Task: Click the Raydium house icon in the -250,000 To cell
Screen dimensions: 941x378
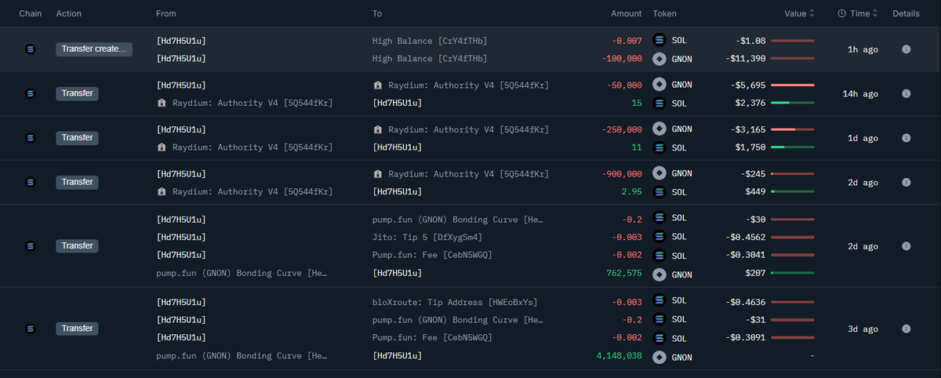Action: (x=377, y=129)
